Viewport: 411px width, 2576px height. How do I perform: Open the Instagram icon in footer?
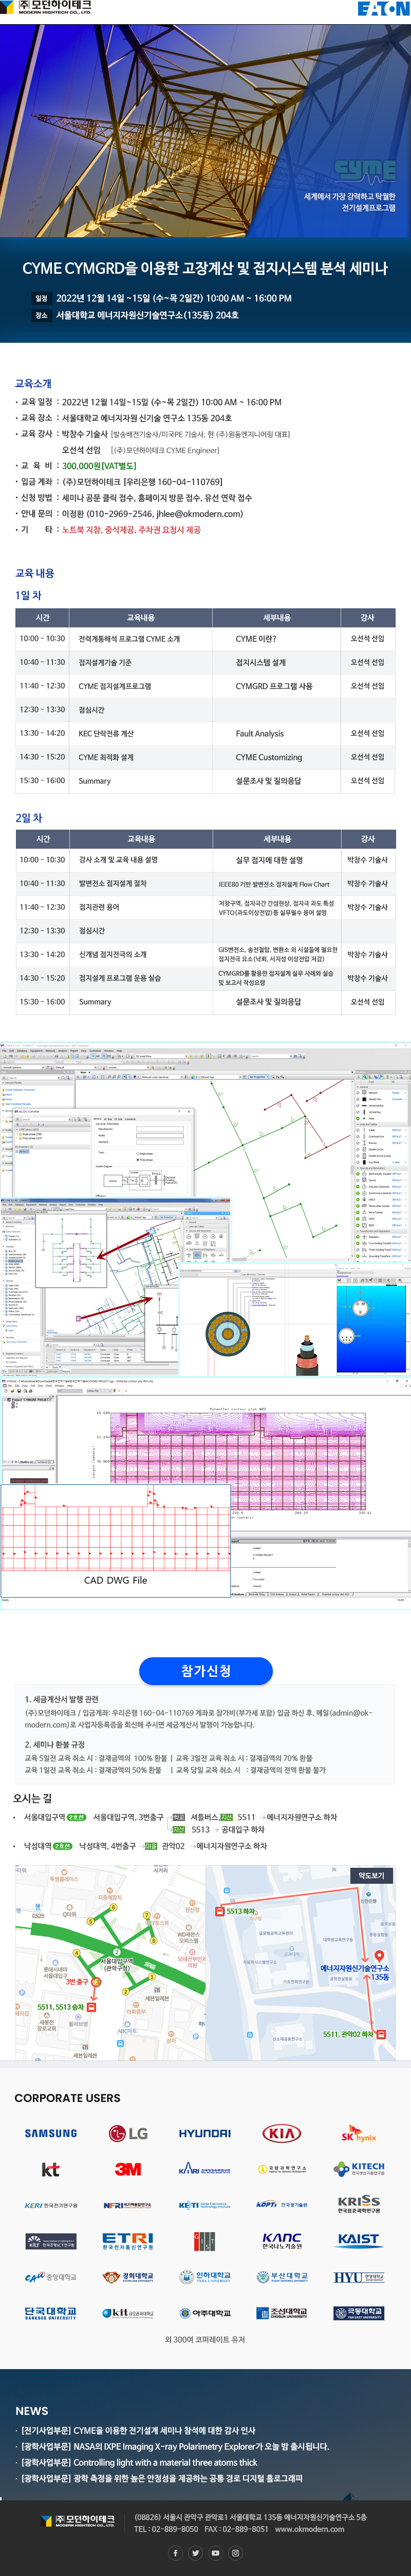pyautogui.click(x=235, y=2553)
